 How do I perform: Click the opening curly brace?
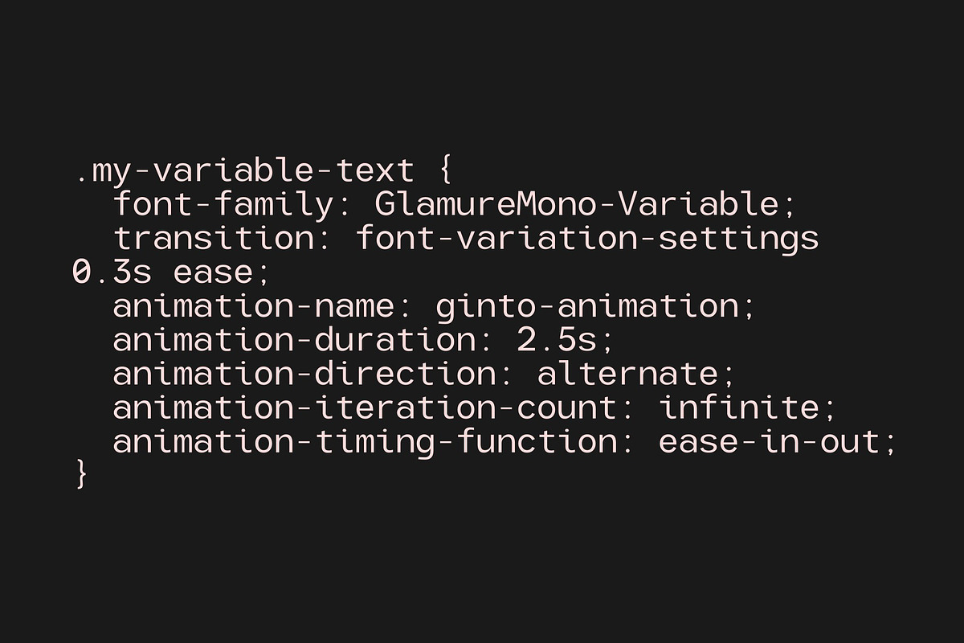tap(447, 171)
